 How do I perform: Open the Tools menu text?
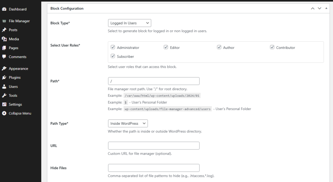click(13, 95)
